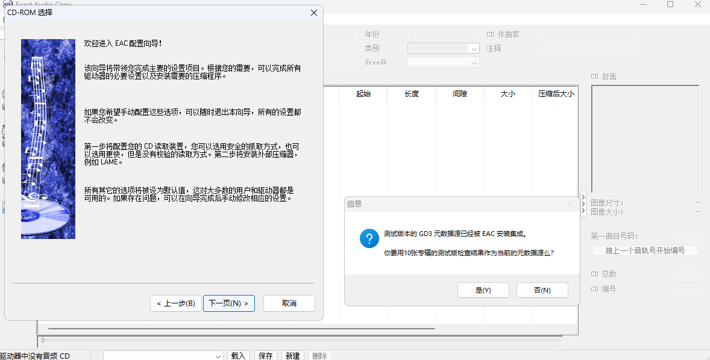
Task: Sort by the 起始 column header
Action: (363, 94)
